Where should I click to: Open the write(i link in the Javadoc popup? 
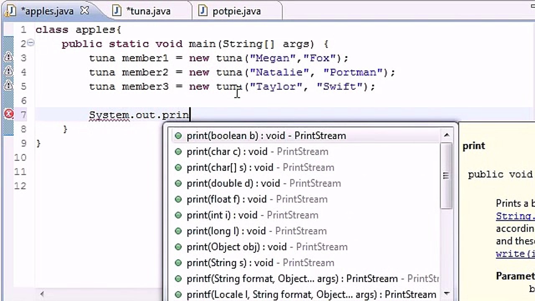(x=515, y=254)
